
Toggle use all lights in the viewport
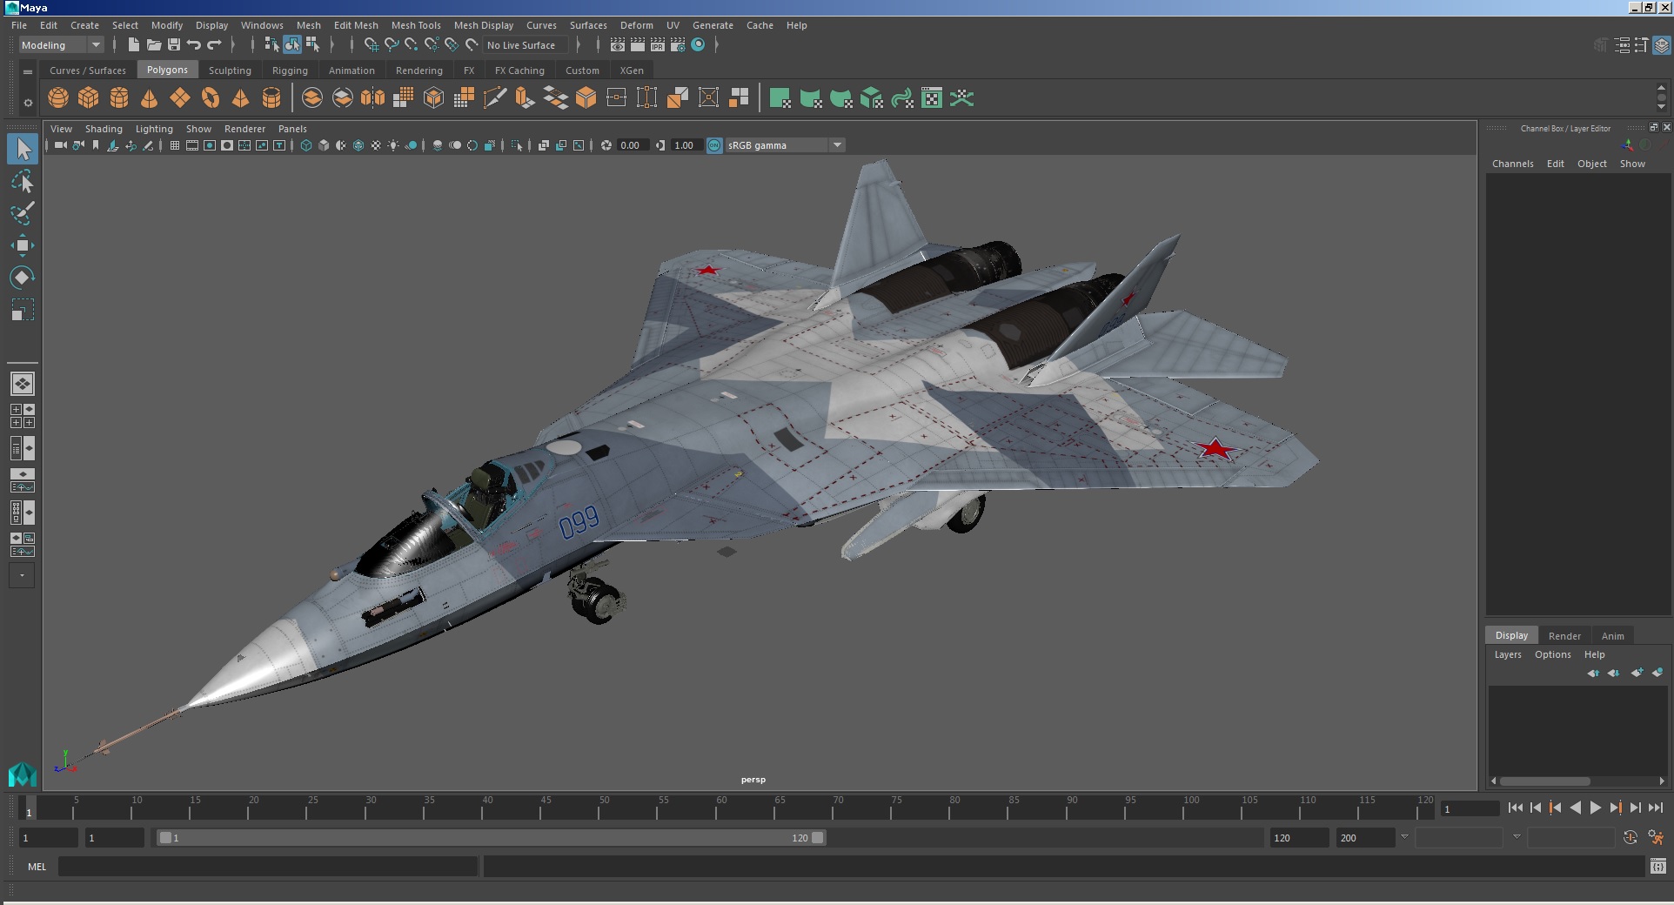click(x=393, y=145)
